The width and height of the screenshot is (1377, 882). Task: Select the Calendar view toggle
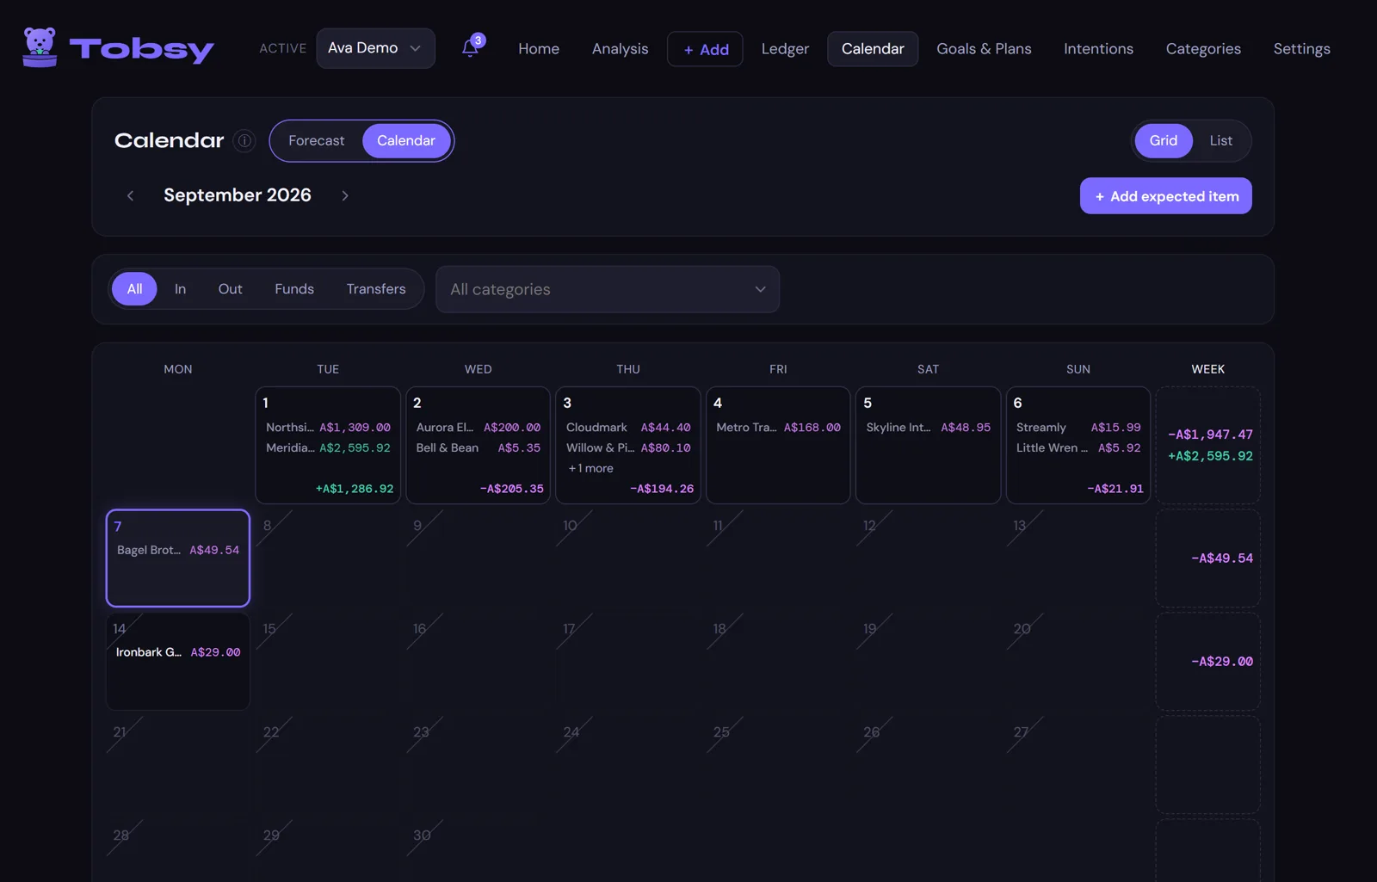coord(406,141)
